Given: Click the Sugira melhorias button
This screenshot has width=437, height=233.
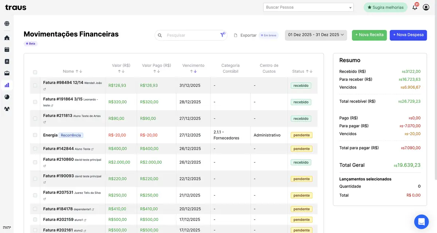Looking at the screenshot, I should (x=385, y=7).
